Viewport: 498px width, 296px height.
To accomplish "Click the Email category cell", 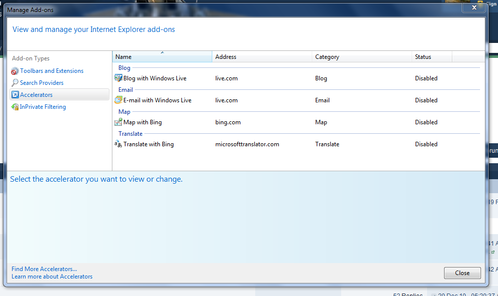I will pyautogui.click(x=322, y=100).
